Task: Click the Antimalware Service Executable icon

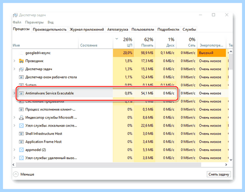Action: [x=21, y=93]
